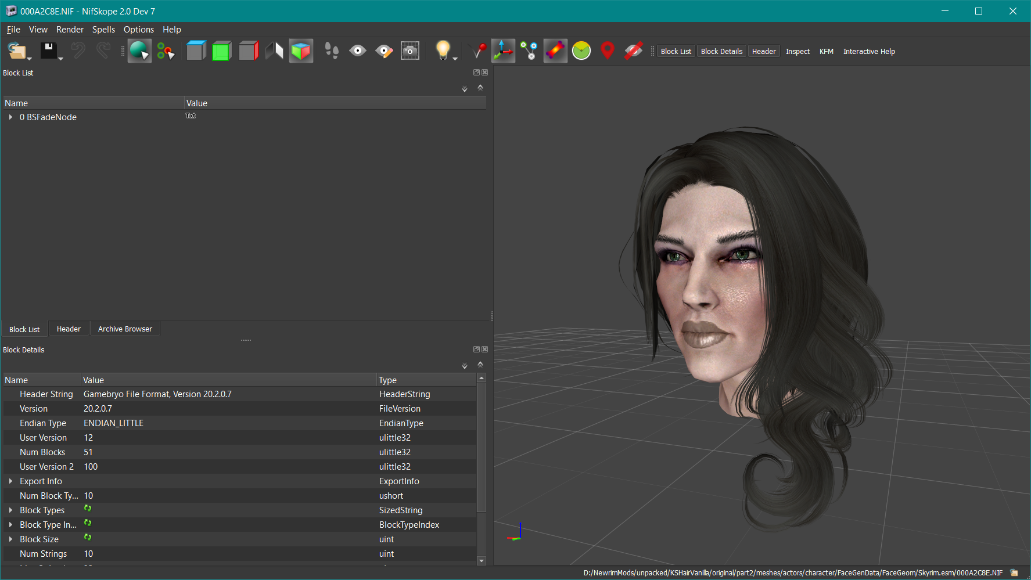Click the Inspect toolbar button
1031x580 pixels.
pyautogui.click(x=798, y=52)
